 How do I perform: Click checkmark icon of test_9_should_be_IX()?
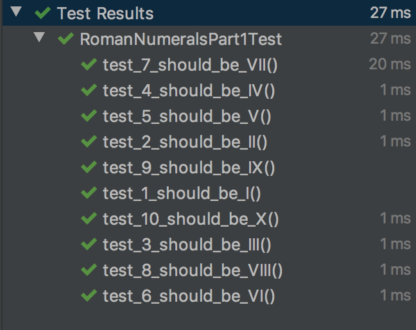89,168
